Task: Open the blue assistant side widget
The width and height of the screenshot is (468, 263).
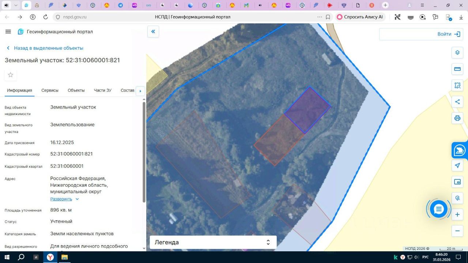Action: tap(460, 150)
